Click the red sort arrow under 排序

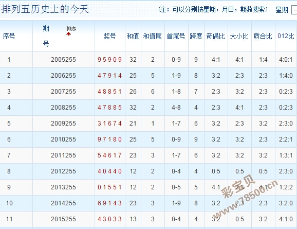68,34
